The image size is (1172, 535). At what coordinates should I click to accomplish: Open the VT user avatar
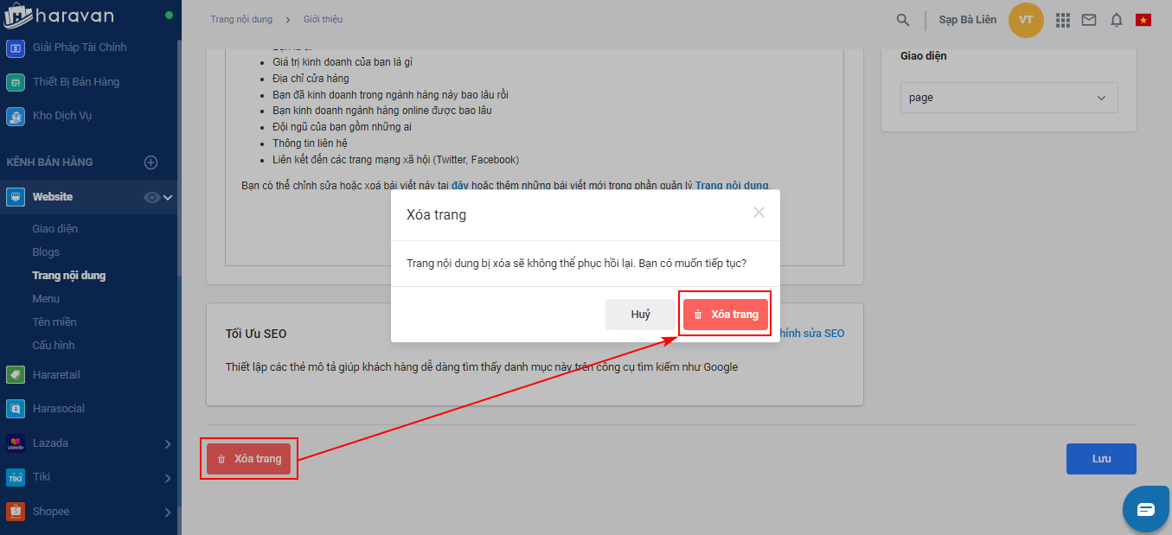(1026, 20)
